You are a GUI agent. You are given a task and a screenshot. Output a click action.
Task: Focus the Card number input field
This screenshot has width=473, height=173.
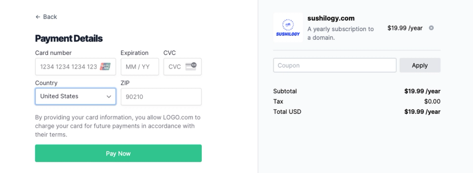75,67
